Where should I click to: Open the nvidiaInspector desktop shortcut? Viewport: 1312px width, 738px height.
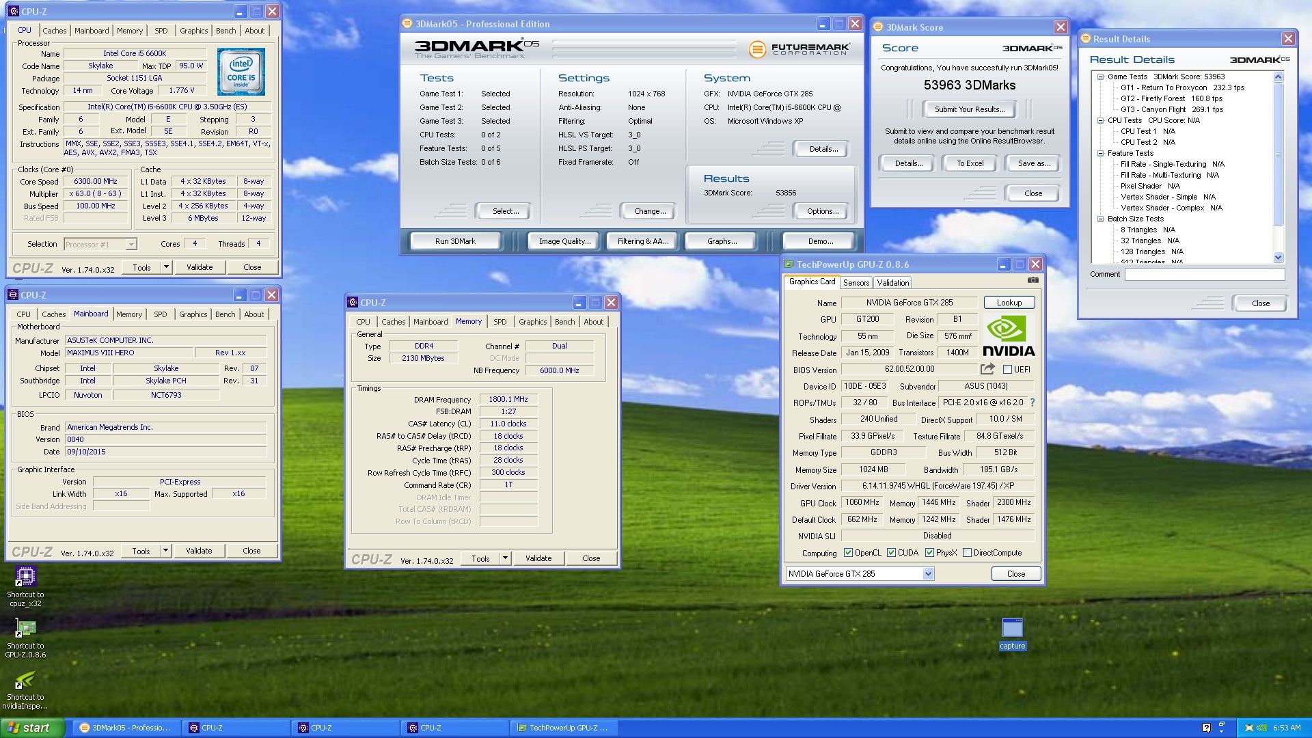click(25, 679)
